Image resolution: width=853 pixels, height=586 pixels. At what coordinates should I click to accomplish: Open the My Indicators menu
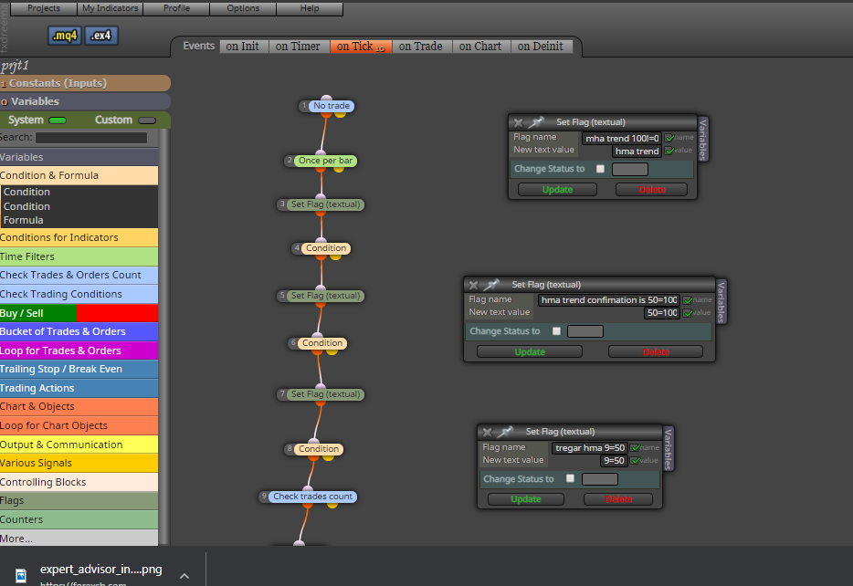pyautogui.click(x=110, y=8)
